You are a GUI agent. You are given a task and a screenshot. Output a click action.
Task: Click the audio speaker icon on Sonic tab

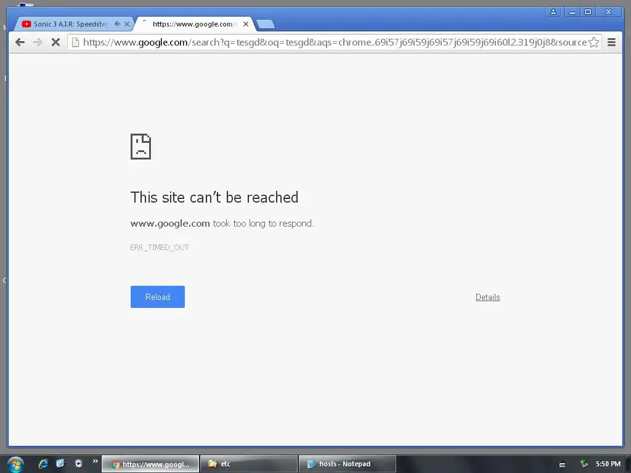(117, 24)
